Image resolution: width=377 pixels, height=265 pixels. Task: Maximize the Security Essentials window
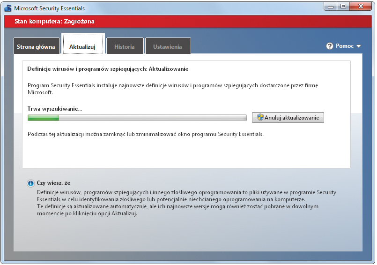343,6
